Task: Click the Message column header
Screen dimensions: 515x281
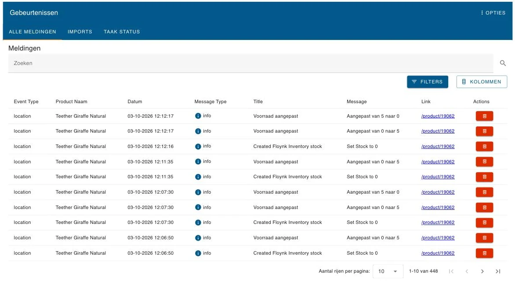Action: (356, 101)
